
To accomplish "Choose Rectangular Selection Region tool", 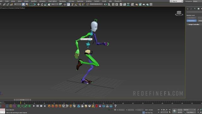I will coord(31,4).
